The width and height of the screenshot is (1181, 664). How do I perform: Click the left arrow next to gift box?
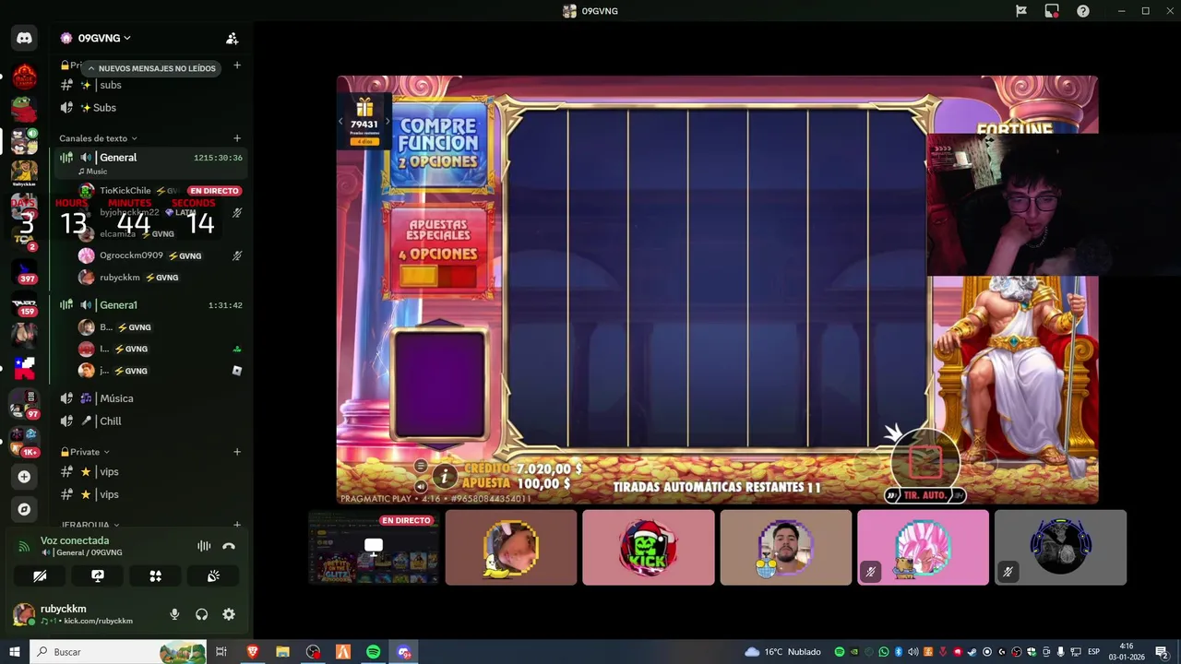pos(340,121)
